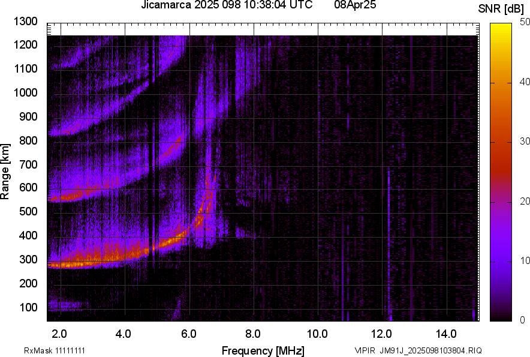Click the range tick label '1100'
This screenshot has width=530, height=357.
click(25, 68)
